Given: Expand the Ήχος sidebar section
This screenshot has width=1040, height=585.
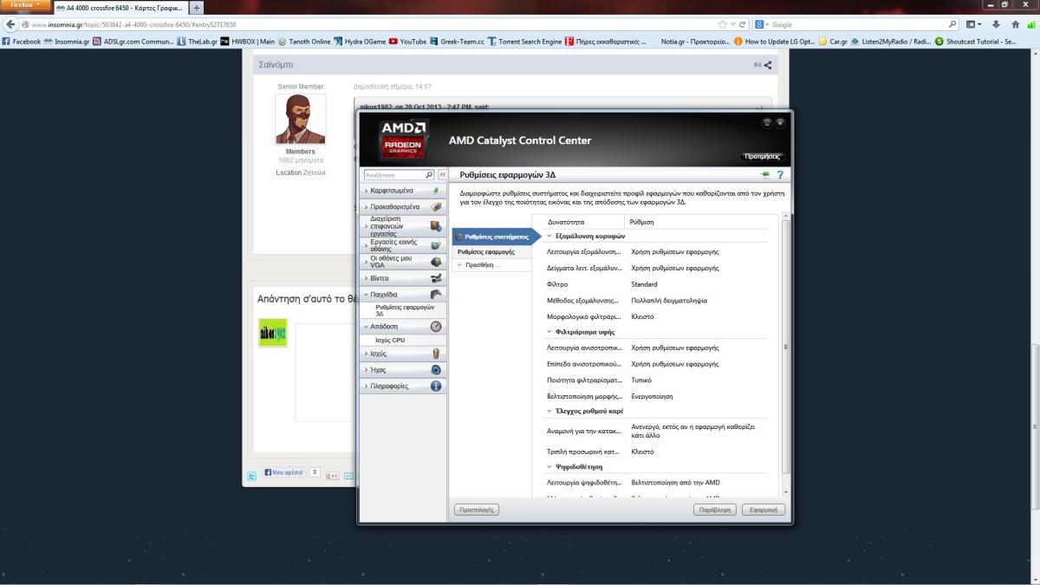Looking at the screenshot, I should [366, 369].
